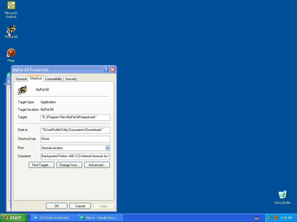This screenshot has width=297, height=222.
Task: Click the keyboard icon on the taskbar
Action: (257, 218)
